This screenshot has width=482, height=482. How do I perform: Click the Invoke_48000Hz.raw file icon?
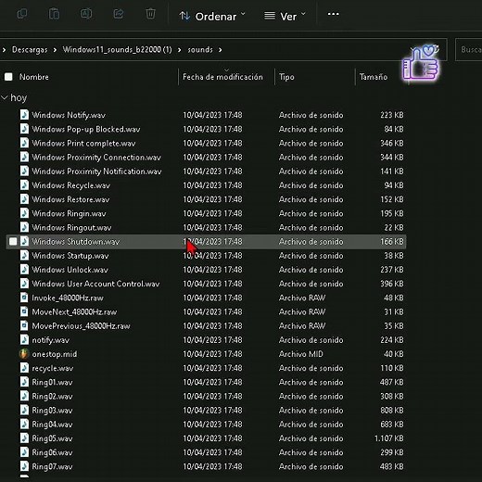[x=24, y=298]
